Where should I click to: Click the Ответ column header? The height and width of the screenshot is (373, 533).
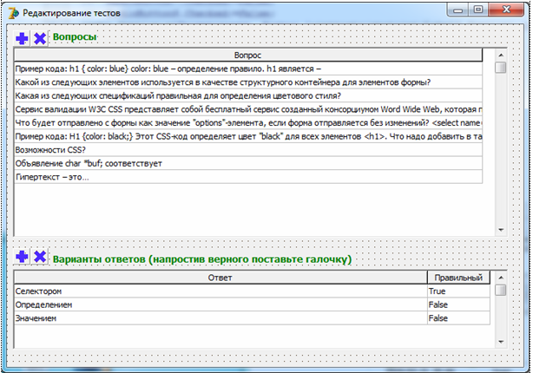point(220,278)
